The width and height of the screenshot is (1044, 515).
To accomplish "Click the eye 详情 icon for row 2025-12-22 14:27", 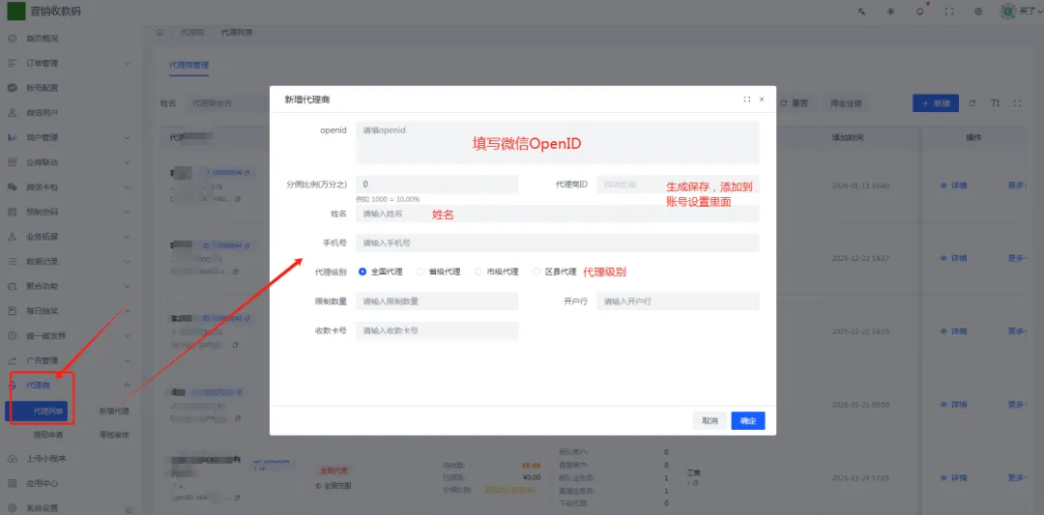I will click(x=943, y=258).
